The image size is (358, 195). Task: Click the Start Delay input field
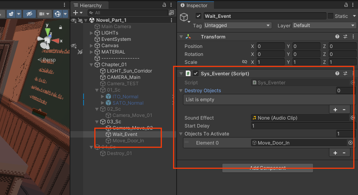(302, 126)
